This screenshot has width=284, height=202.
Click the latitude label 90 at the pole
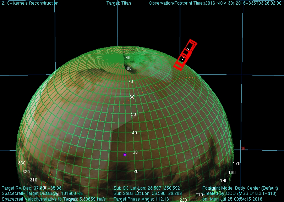click(x=128, y=57)
